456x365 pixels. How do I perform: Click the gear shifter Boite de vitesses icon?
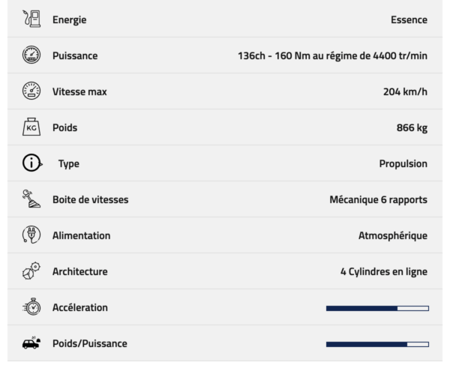pyautogui.click(x=31, y=199)
